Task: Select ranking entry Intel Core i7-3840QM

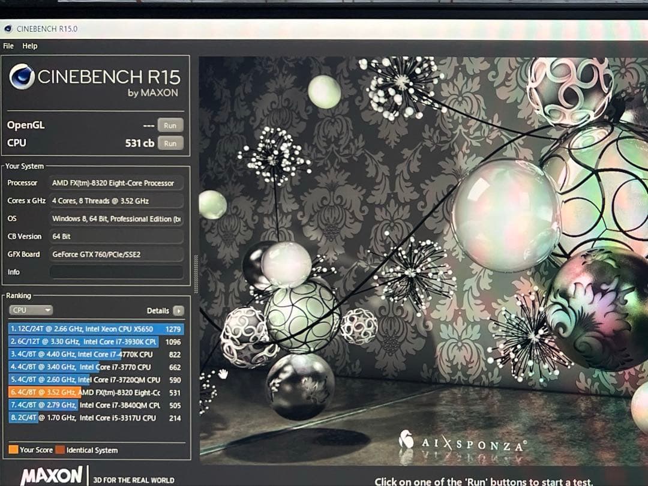Action: coord(96,406)
